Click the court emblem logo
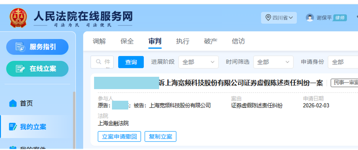This screenshot has width=358, height=150. (18, 18)
